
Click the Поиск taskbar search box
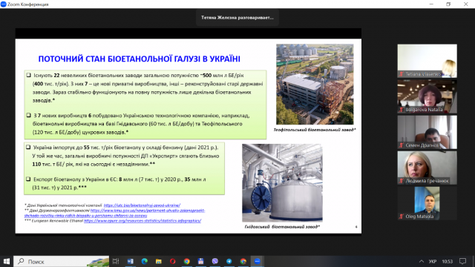click(61, 261)
